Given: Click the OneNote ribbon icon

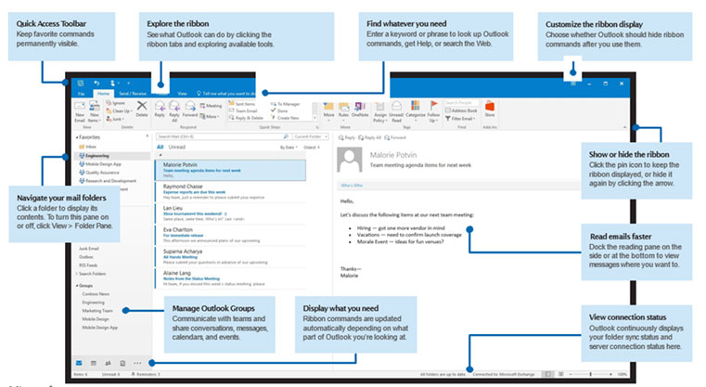Looking at the screenshot, I should point(360,109).
